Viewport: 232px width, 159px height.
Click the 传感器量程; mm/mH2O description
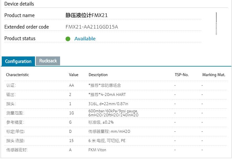(109, 131)
